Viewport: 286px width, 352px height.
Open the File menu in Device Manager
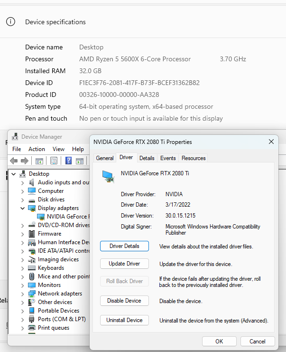[17, 149]
